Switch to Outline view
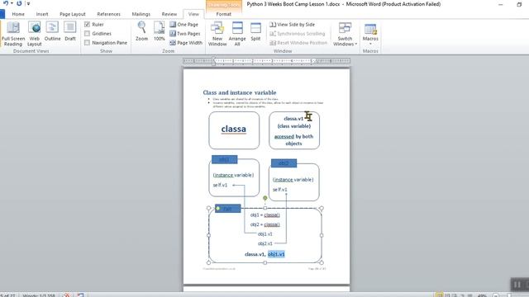The height and width of the screenshot is (297, 529). click(x=52, y=31)
